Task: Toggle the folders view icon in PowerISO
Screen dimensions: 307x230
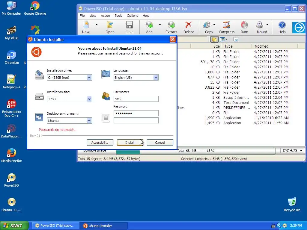Action: 214,39
